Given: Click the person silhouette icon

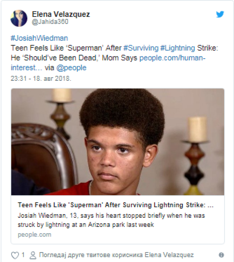Looking at the screenshot, I should click(x=33, y=255).
